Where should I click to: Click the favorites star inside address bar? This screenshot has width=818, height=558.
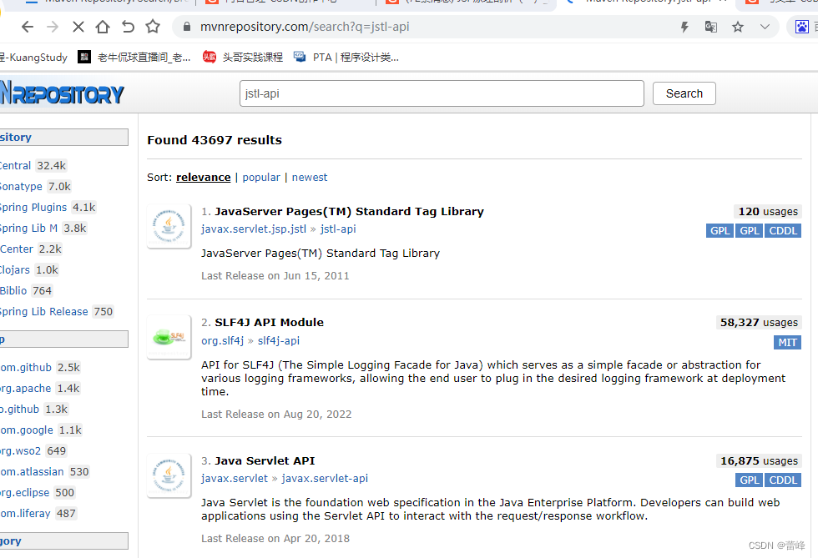(738, 27)
